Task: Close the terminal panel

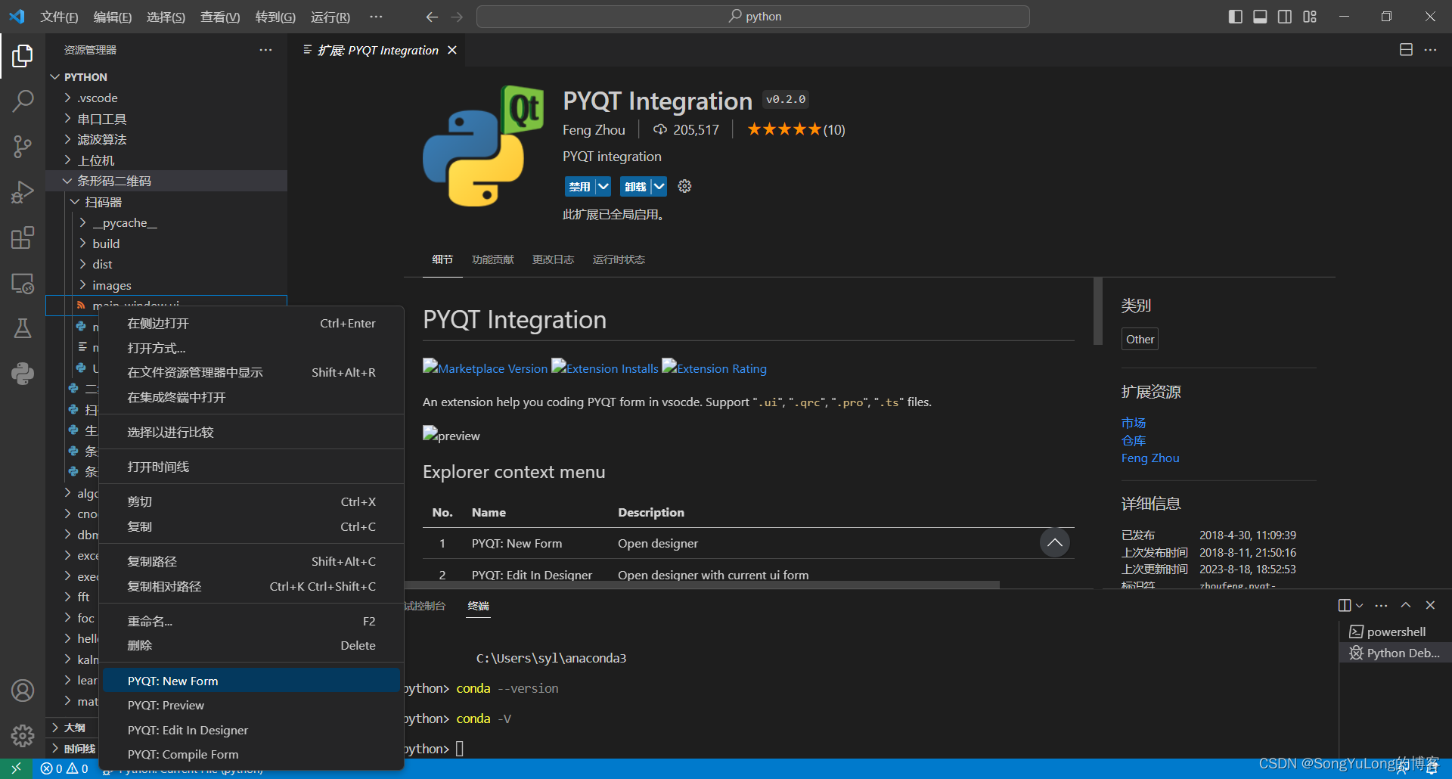Action: (1430, 605)
